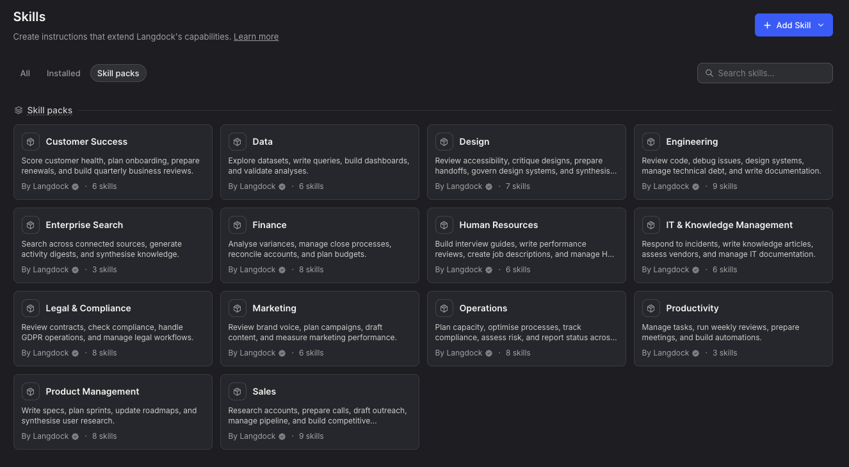Open the Human Resources pack title
Image resolution: width=849 pixels, height=467 pixels.
tap(499, 225)
